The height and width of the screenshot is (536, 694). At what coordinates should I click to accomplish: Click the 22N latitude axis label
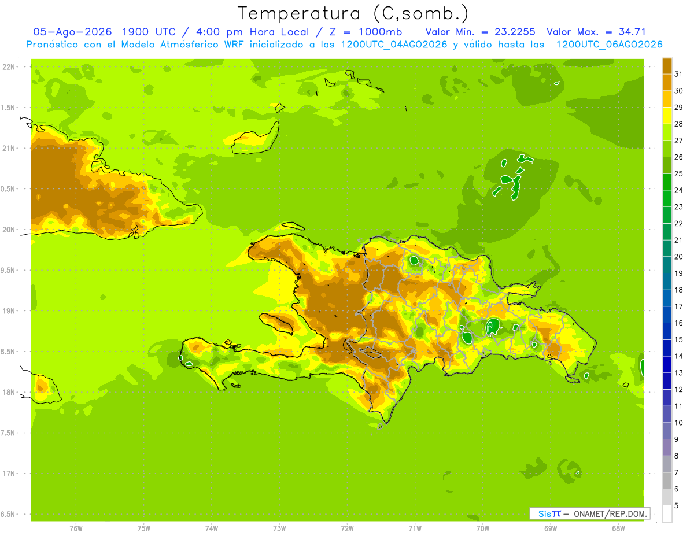[x=9, y=67]
